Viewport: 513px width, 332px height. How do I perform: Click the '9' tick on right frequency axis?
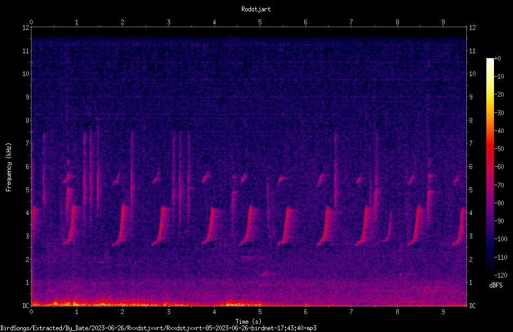(x=471, y=97)
